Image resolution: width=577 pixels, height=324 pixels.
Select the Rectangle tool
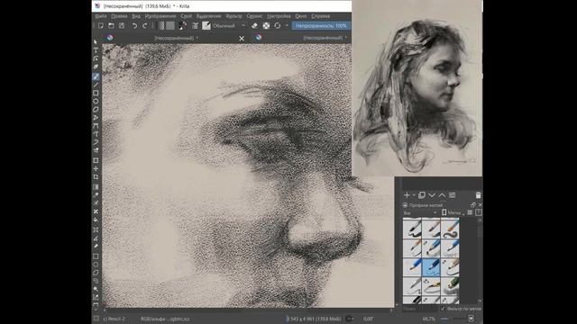(96, 94)
